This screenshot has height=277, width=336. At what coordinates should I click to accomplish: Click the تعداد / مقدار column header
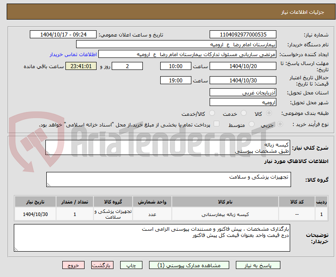[x=75, y=202]
